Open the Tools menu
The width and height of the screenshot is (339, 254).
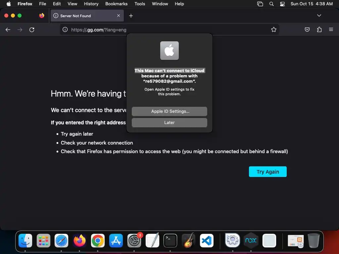(140, 4)
